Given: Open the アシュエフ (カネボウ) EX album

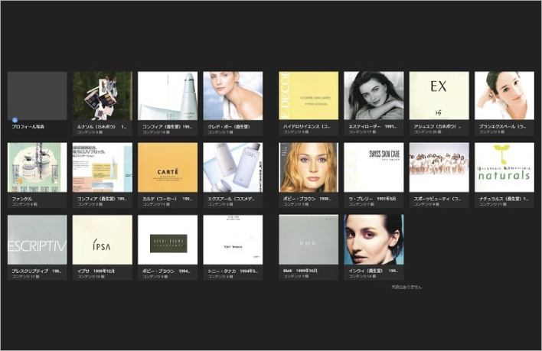Looking at the screenshot, I should click(439, 96).
